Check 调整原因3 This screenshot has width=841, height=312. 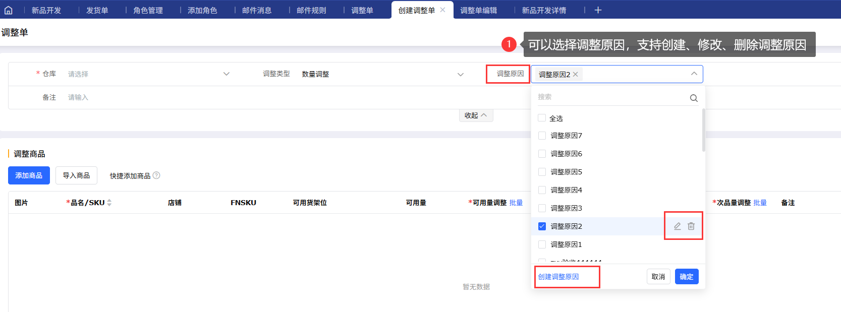click(542, 208)
